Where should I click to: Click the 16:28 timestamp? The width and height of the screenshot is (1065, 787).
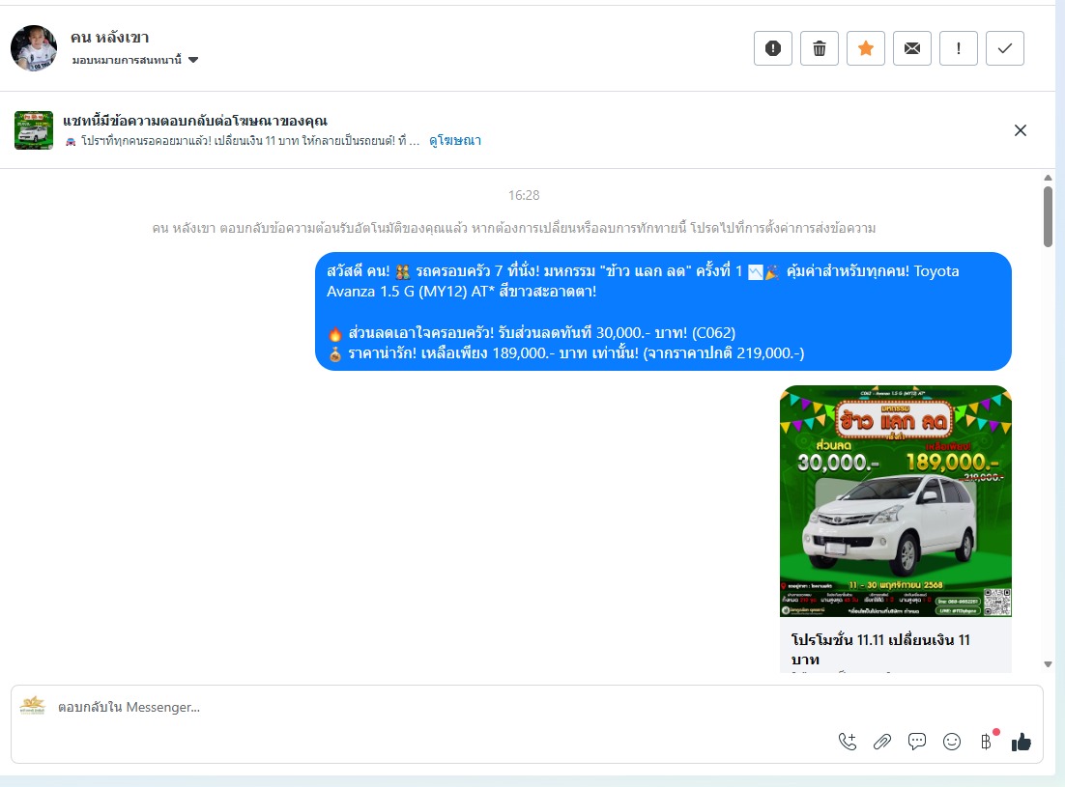(524, 195)
